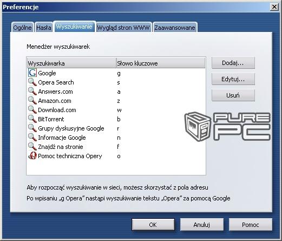The image size is (282, 241).
Task: Click the Answers.com magnifier icon
Action: point(32,92)
